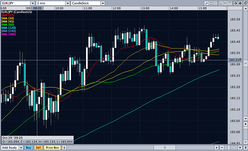Open the EUR/JPY symbol dropdown arrow
Screen dimensions: 248x151
click(33, 3)
